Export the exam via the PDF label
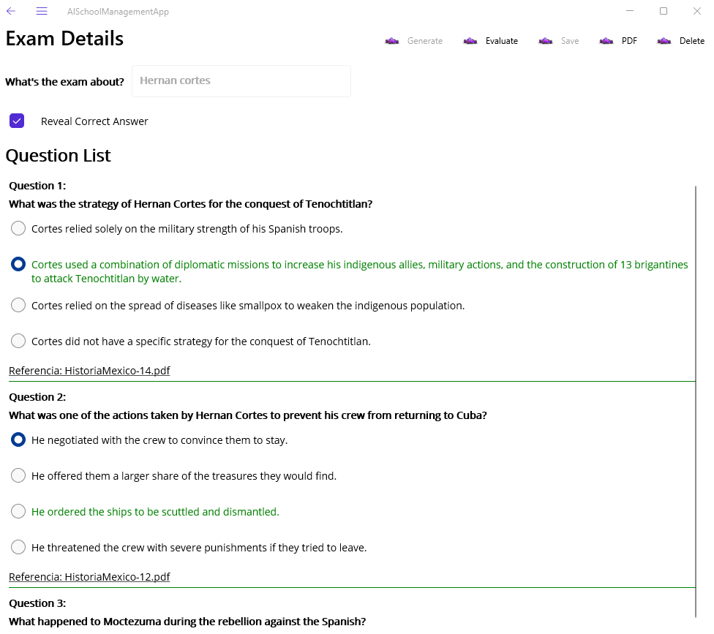714x634 pixels. pyautogui.click(x=629, y=41)
